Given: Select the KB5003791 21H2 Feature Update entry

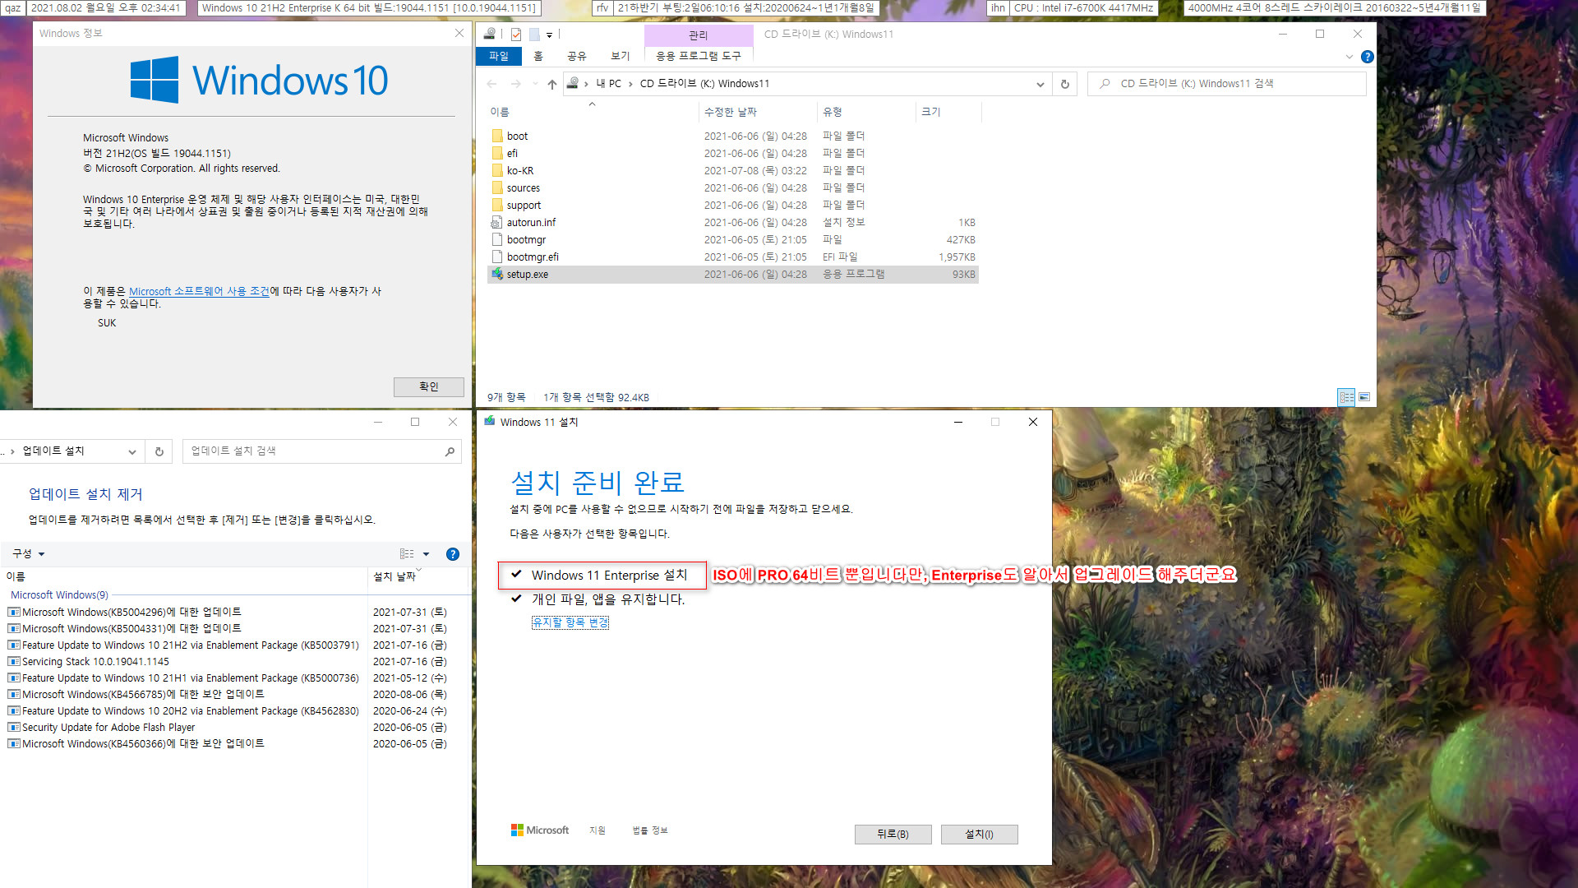Looking at the screenshot, I should point(228,645).
